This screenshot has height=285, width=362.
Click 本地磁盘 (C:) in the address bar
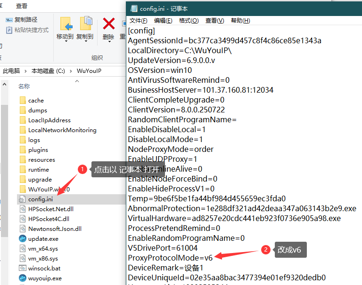click(48, 71)
